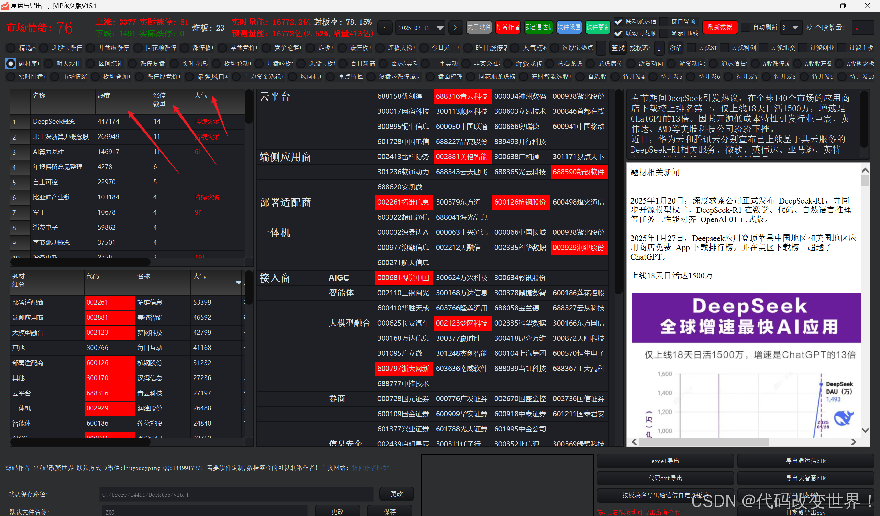Select the 人气榜* radio option
This screenshot has height=516, width=880.
click(x=515, y=48)
